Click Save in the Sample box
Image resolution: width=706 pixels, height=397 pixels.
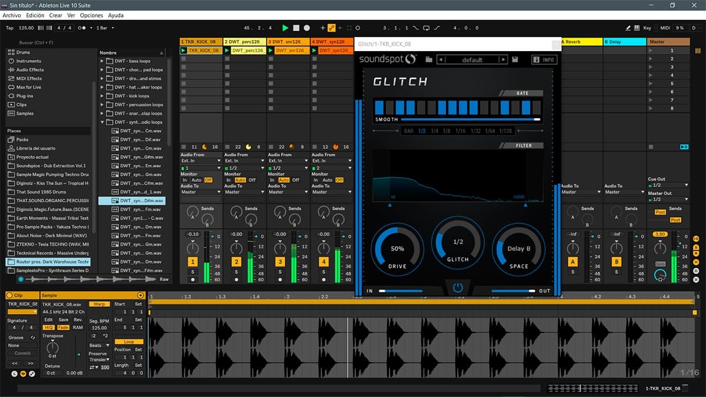point(63,319)
